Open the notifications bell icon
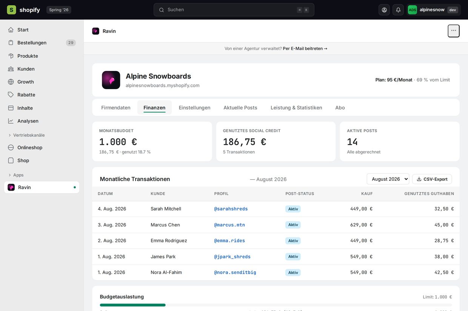 [398, 10]
